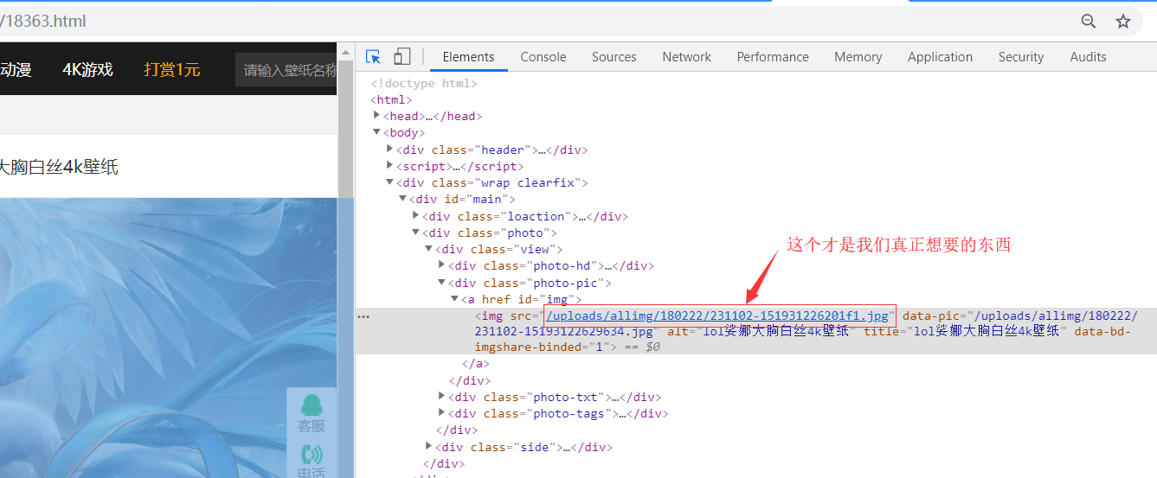The height and width of the screenshot is (478, 1157).
Task: Select the doctype html line
Action: [x=424, y=83]
